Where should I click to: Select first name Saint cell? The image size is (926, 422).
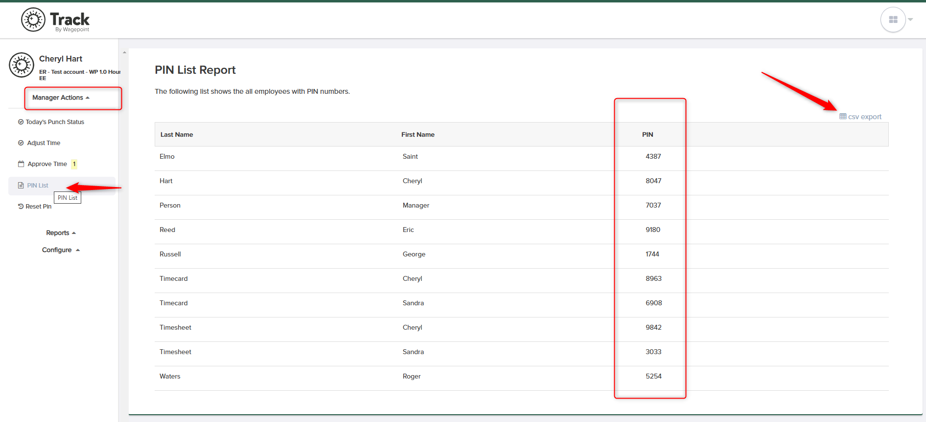[x=410, y=157]
